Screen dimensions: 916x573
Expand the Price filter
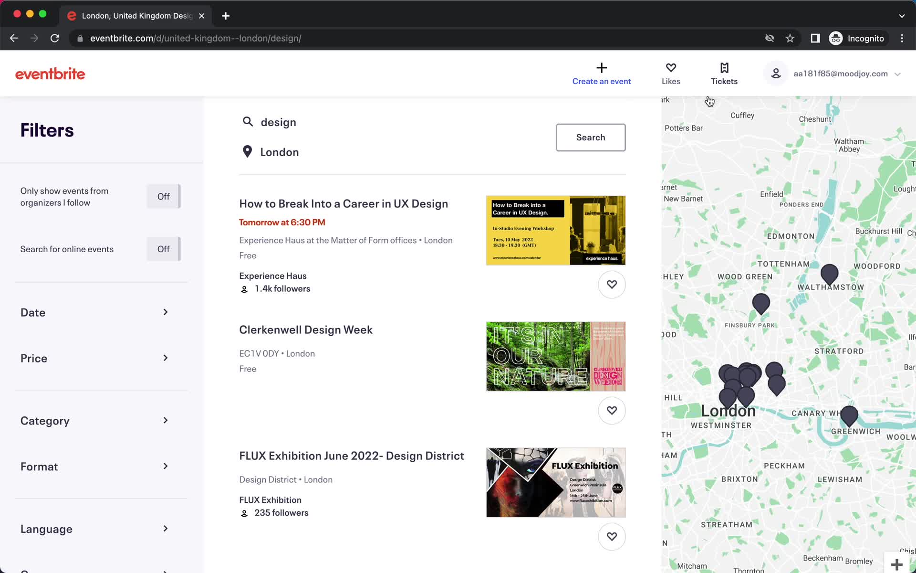click(x=95, y=358)
